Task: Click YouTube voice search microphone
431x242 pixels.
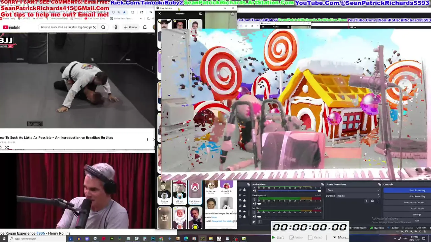Action: (x=115, y=27)
